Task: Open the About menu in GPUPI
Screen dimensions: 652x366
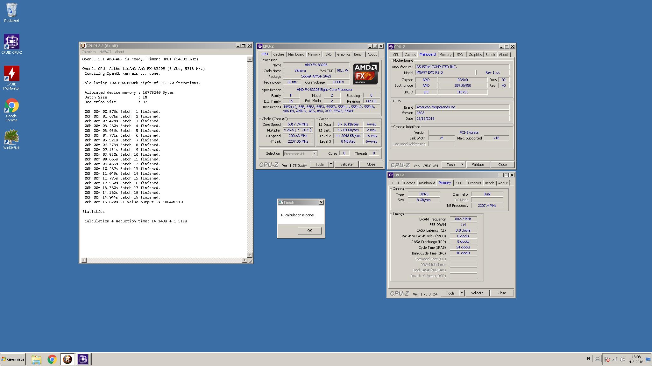Action: [x=119, y=52]
